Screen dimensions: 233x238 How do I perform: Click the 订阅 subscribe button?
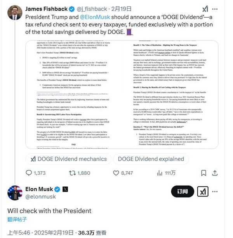(183, 191)
